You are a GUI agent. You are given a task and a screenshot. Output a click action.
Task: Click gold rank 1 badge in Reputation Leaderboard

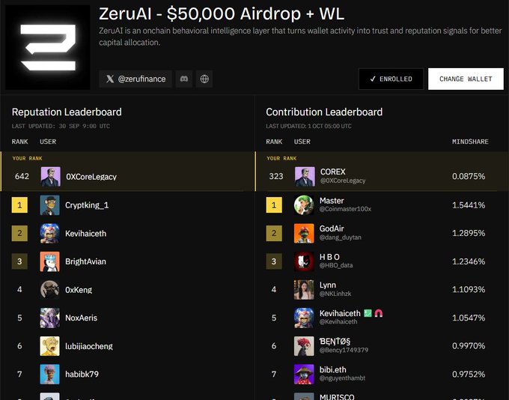pos(19,205)
